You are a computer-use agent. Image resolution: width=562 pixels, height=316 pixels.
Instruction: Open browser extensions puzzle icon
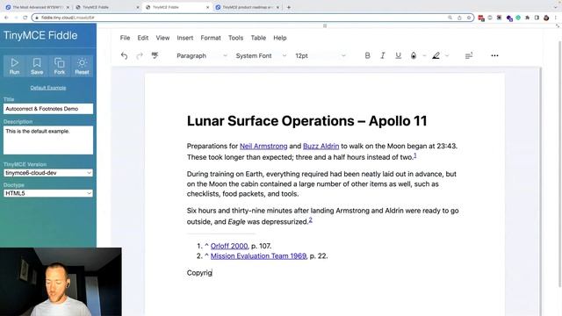click(x=527, y=18)
